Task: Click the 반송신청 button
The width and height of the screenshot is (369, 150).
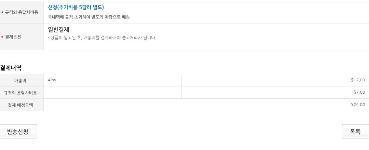Action: (18, 132)
